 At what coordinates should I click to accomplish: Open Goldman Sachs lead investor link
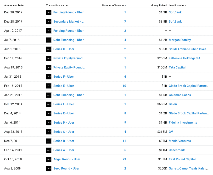tap(180, 95)
